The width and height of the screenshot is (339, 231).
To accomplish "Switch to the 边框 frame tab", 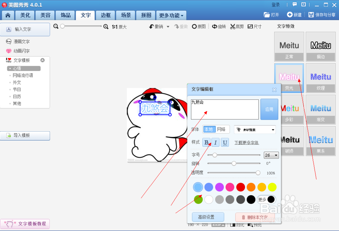I will pyautogui.click(x=105, y=15).
